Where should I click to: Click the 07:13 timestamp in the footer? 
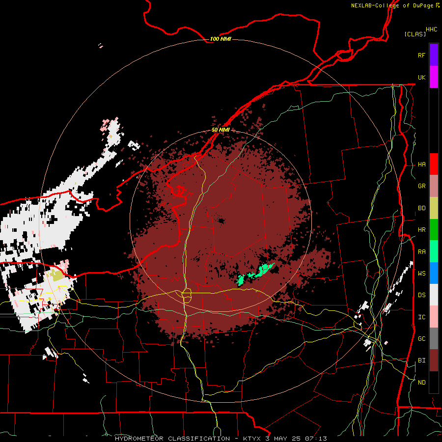317,439
